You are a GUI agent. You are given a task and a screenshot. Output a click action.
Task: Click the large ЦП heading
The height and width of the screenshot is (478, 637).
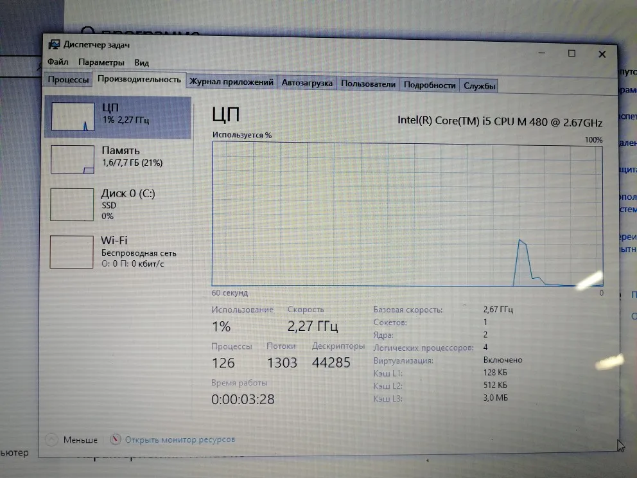tap(226, 114)
